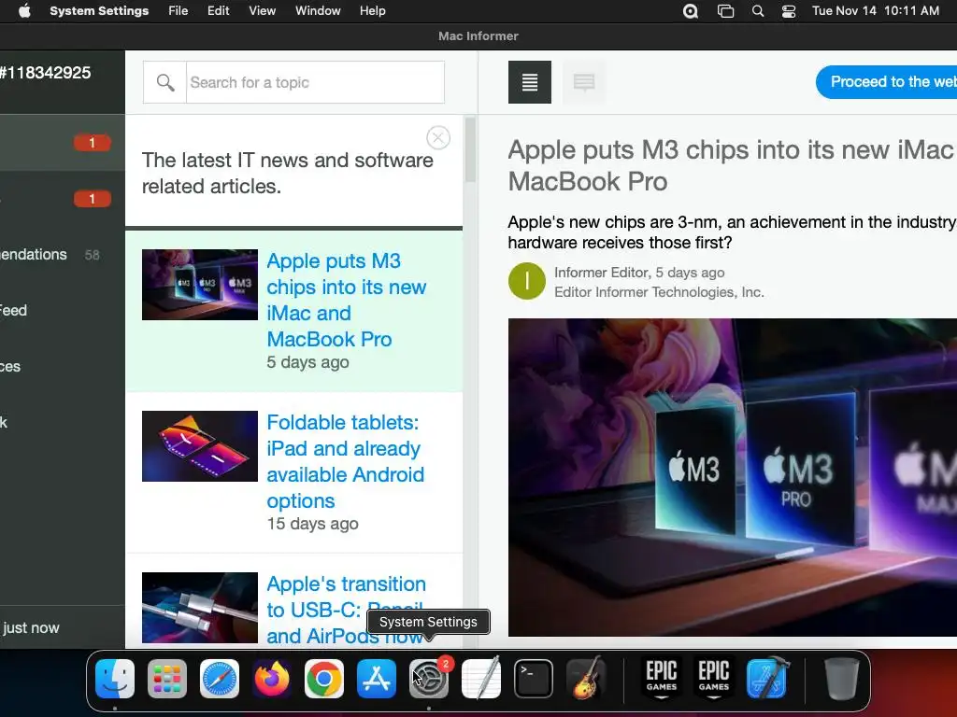Open second Epic Games icon in Dock
The image size is (957, 717).
[713, 679]
